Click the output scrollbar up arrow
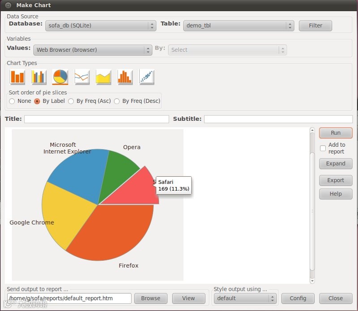 pyautogui.click(x=312, y=131)
